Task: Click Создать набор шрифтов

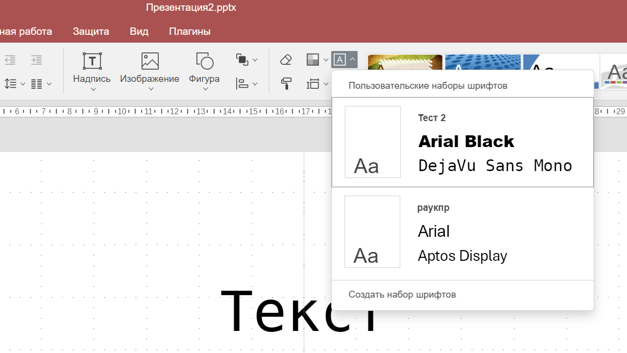Action: pos(402,295)
